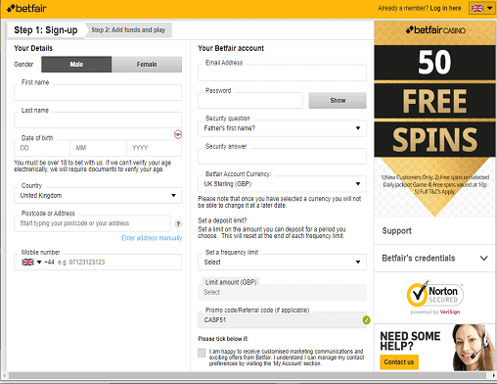Viewport: 497px width, 384px height.
Task: Click the Postcode or Address field
Action: (92, 223)
